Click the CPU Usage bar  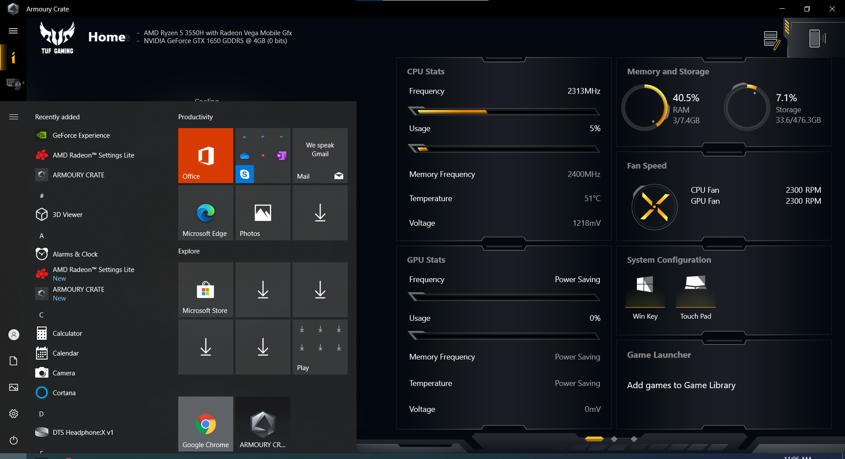(504, 148)
